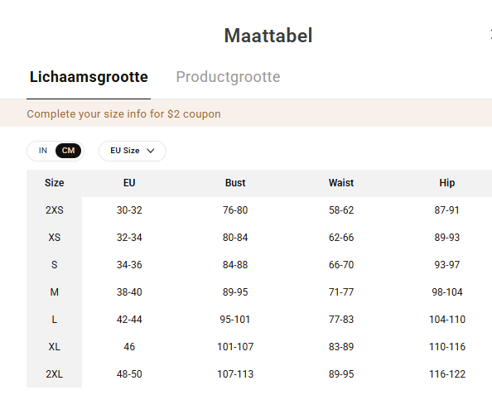The height and width of the screenshot is (395, 492).
Task: Open the Productgrootte tab
Action: [x=228, y=77]
